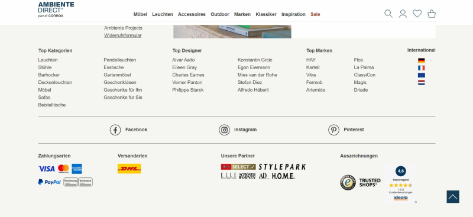
Task: Open the Gartenmöbel category link
Action: [117, 75]
